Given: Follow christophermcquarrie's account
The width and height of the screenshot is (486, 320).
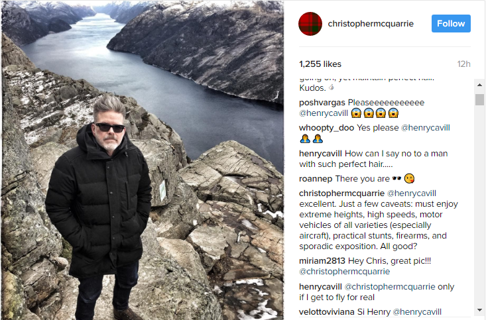Looking at the screenshot, I should point(451,24).
